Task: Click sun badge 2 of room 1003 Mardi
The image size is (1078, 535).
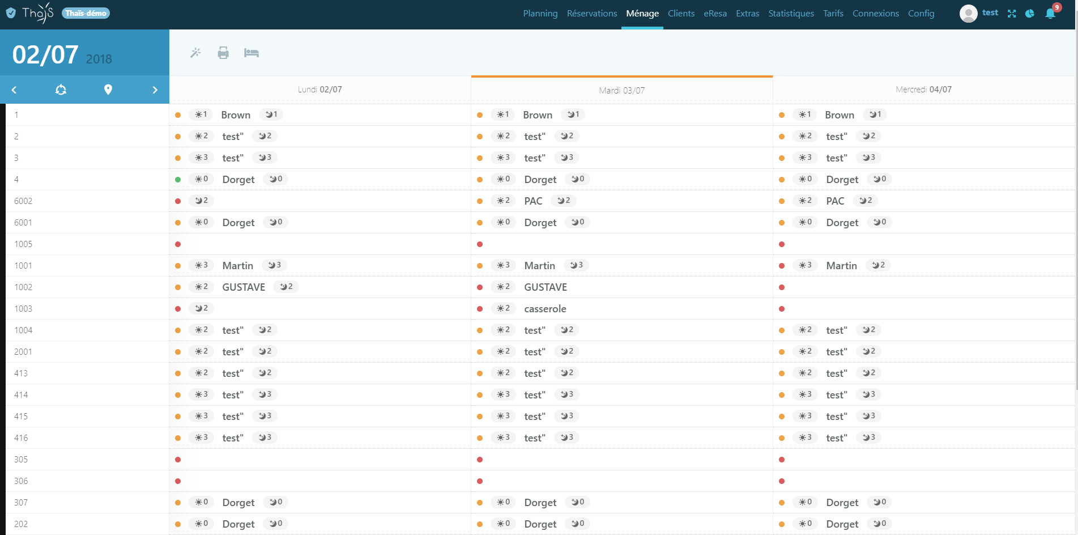Action: coord(503,308)
